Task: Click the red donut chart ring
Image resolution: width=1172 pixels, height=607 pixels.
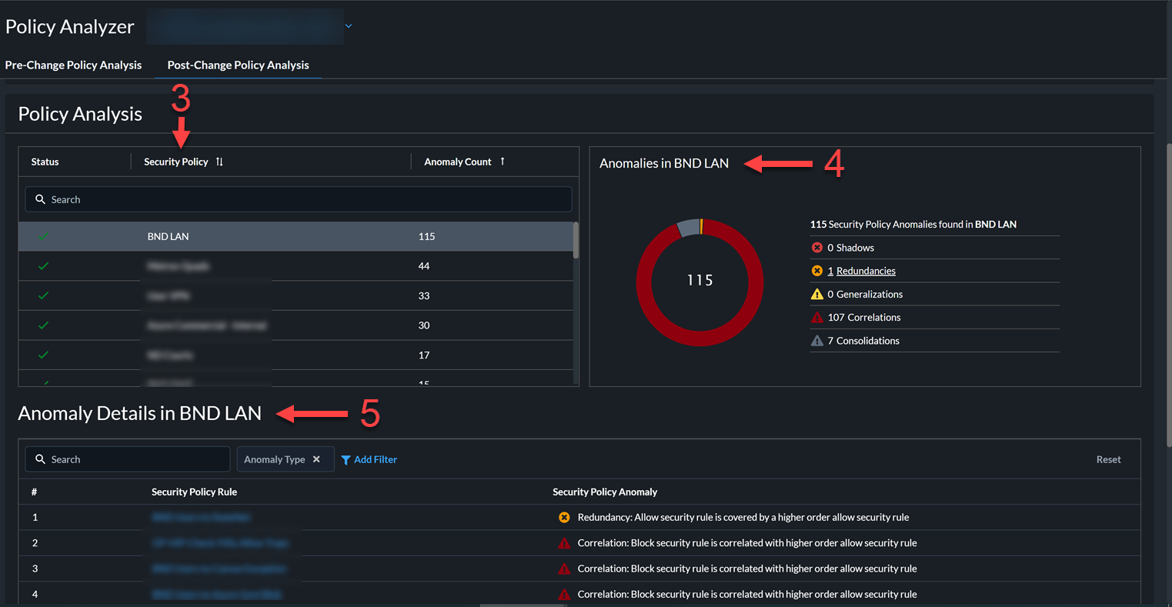Action: point(643,282)
